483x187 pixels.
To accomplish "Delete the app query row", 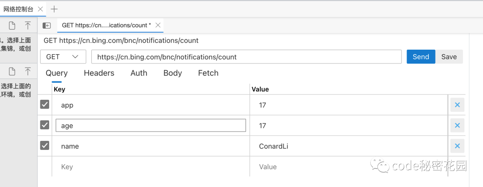I will [x=457, y=105].
